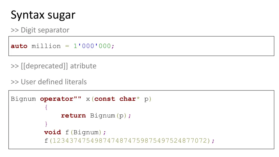Screen dimensions: 279x157
Task: Click the opening curly brace
Action: pyautogui.click(x=46, y=107)
